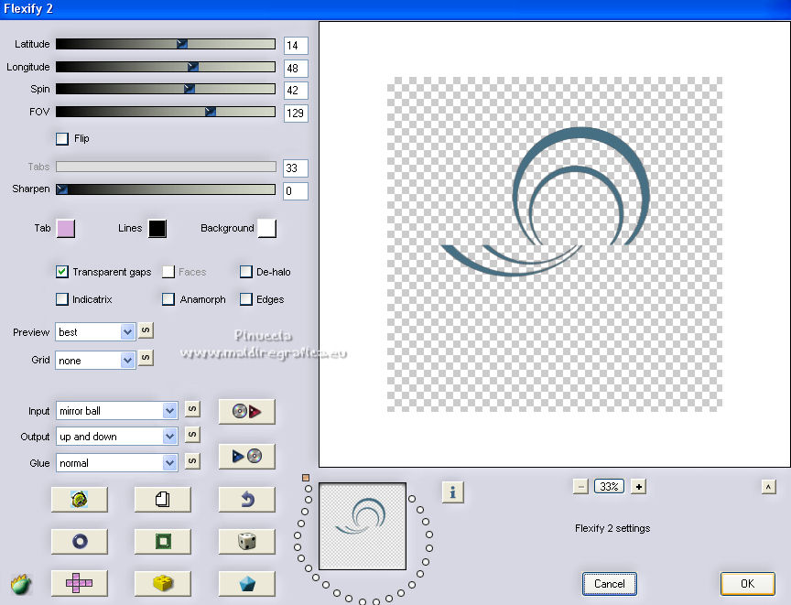Click the orange square memory dot

pyautogui.click(x=306, y=478)
